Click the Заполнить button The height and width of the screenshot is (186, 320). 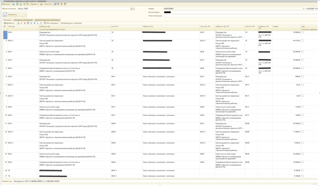pyautogui.click(x=14, y=14)
